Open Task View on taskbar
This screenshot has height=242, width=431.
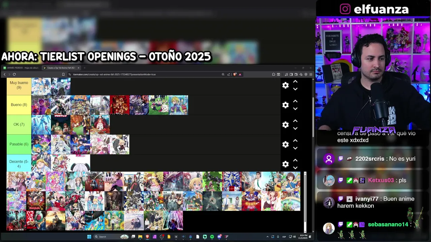[x=133, y=237]
